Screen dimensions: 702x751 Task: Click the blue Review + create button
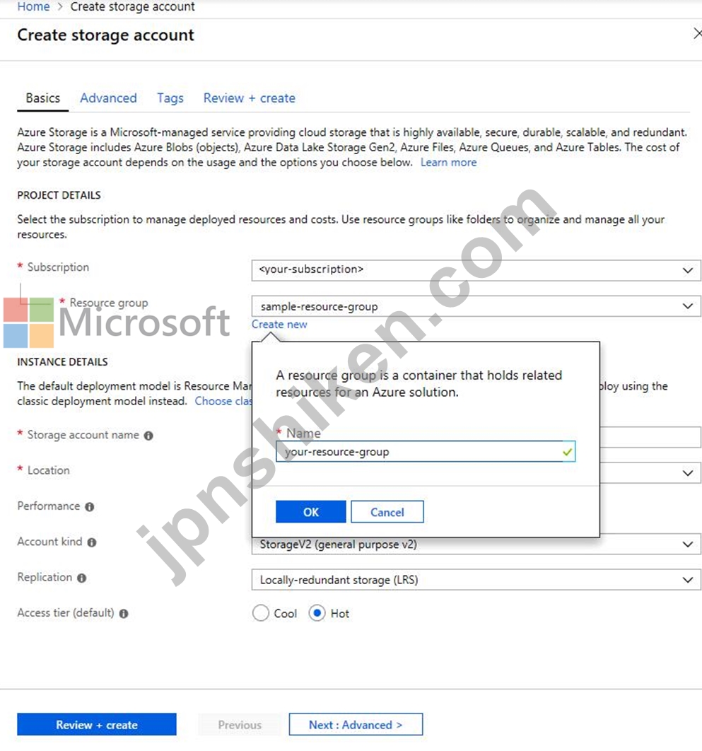pyautogui.click(x=97, y=725)
